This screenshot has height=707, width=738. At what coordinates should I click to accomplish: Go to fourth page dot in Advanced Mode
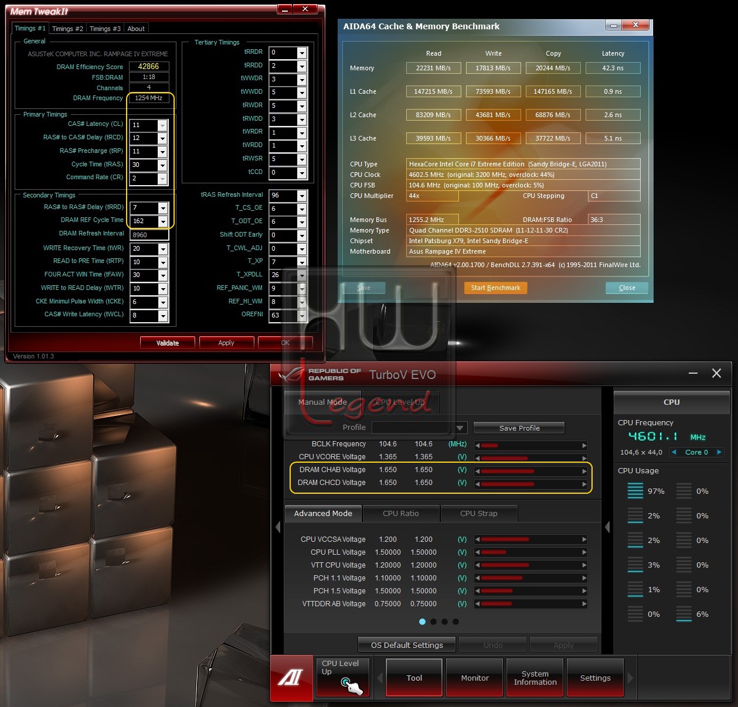point(455,621)
